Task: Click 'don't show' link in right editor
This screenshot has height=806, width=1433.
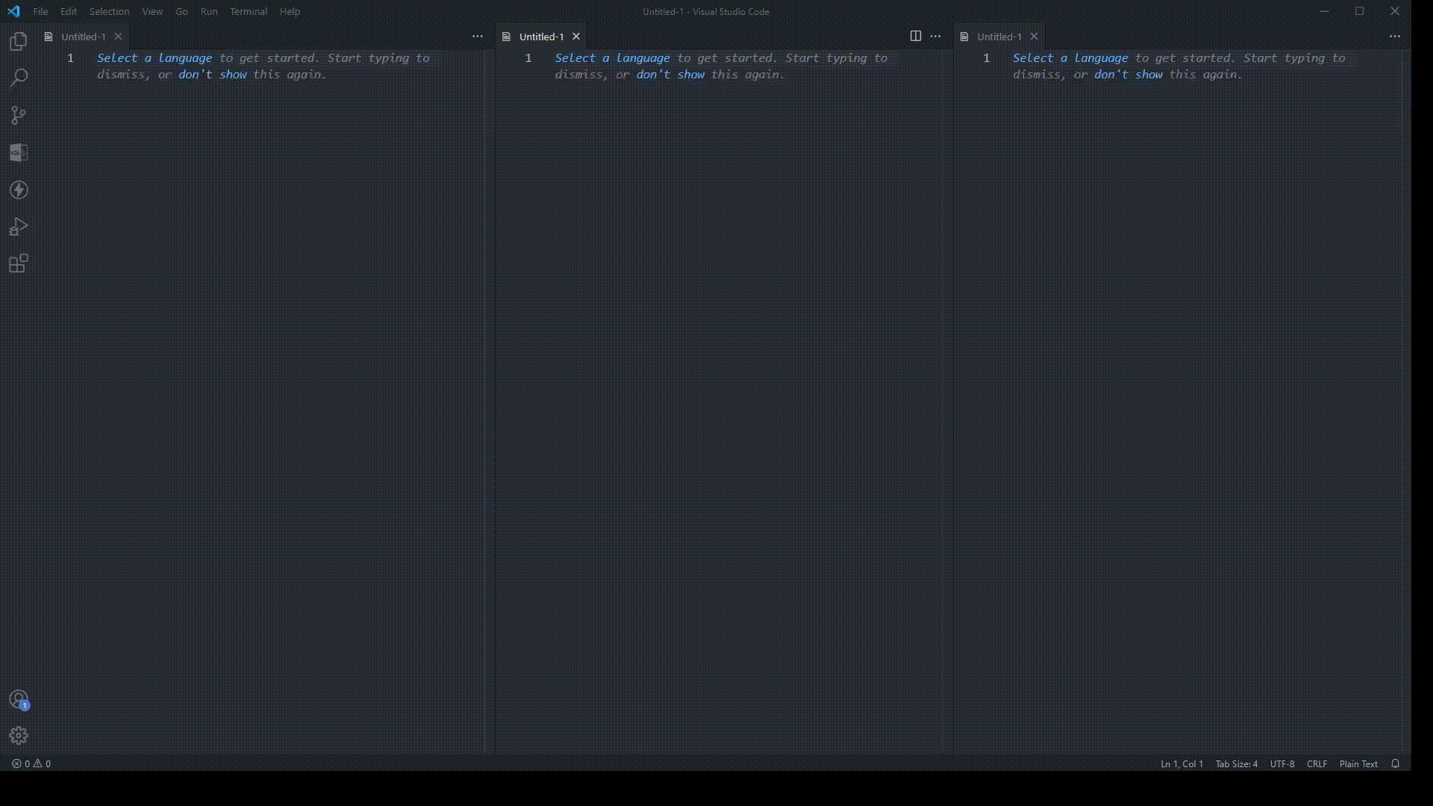Action: pos(1128,75)
